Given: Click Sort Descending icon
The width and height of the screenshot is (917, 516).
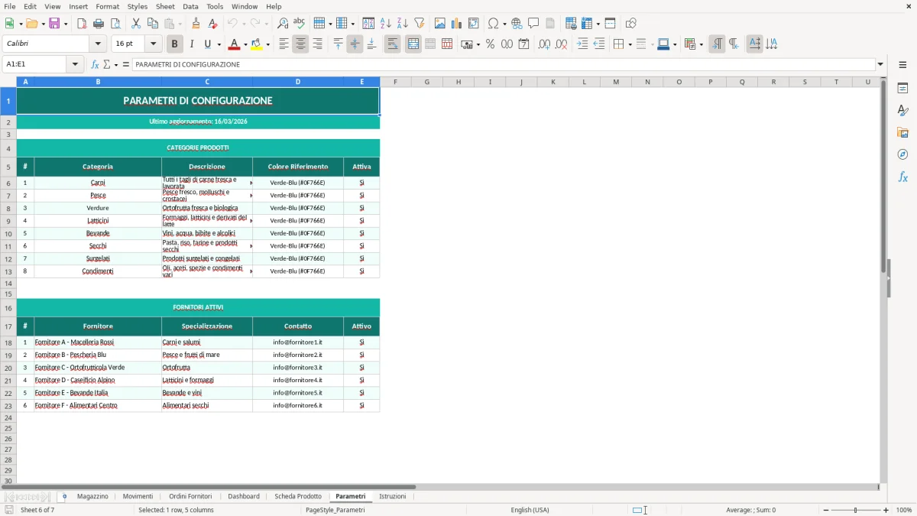Looking at the screenshot, I should (403, 24).
